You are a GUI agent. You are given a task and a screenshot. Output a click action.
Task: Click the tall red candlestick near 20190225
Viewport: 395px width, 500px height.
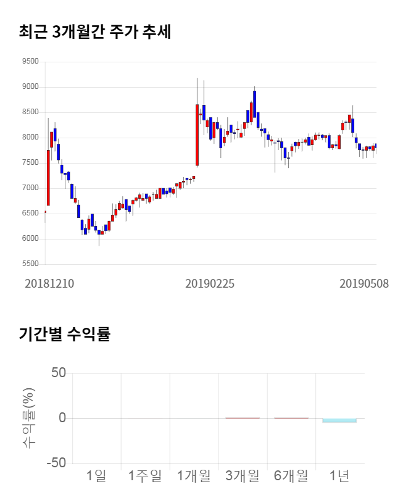pyautogui.click(x=197, y=135)
